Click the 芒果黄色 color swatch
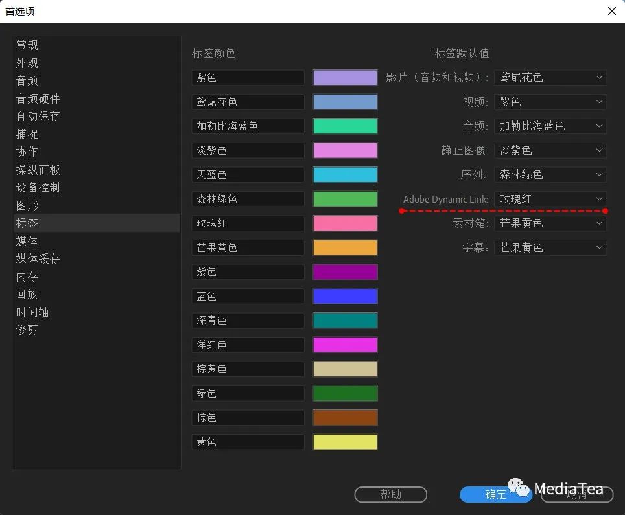 [x=345, y=247]
